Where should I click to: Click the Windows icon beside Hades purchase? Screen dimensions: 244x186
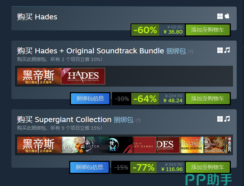[x=220, y=16]
